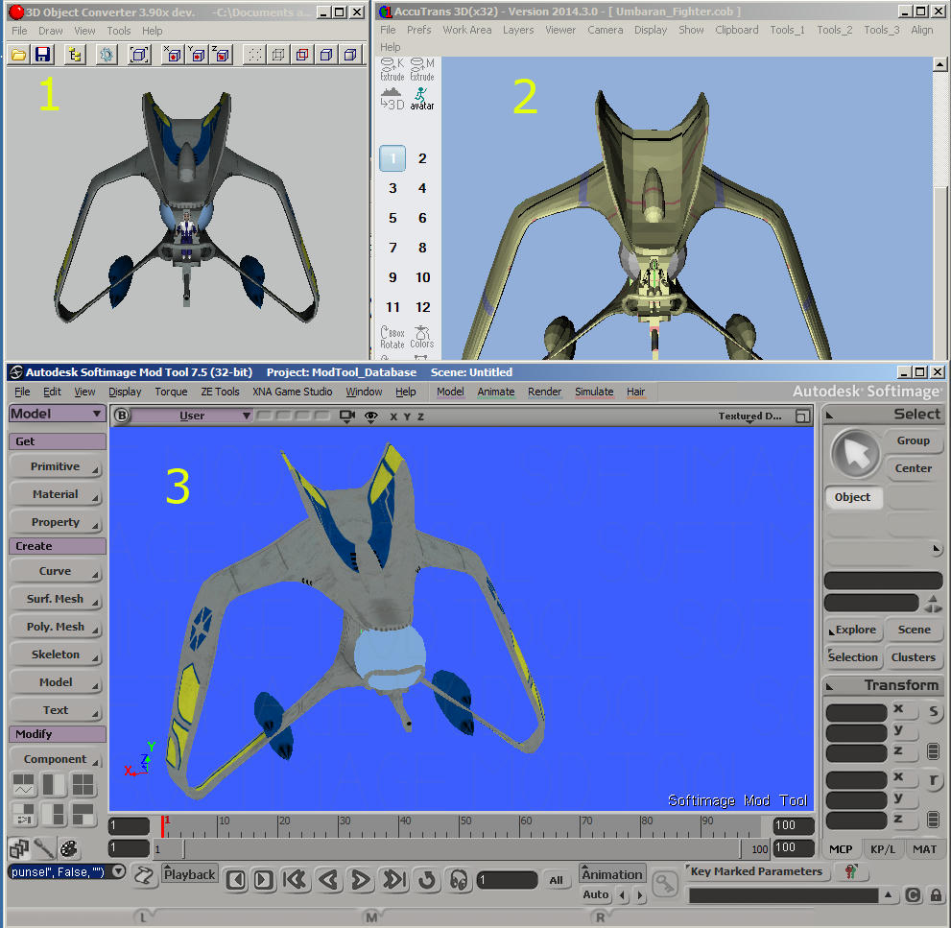Select the flat shaded cube icon
The height and width of the screenshot is (928, 951).
325,56
